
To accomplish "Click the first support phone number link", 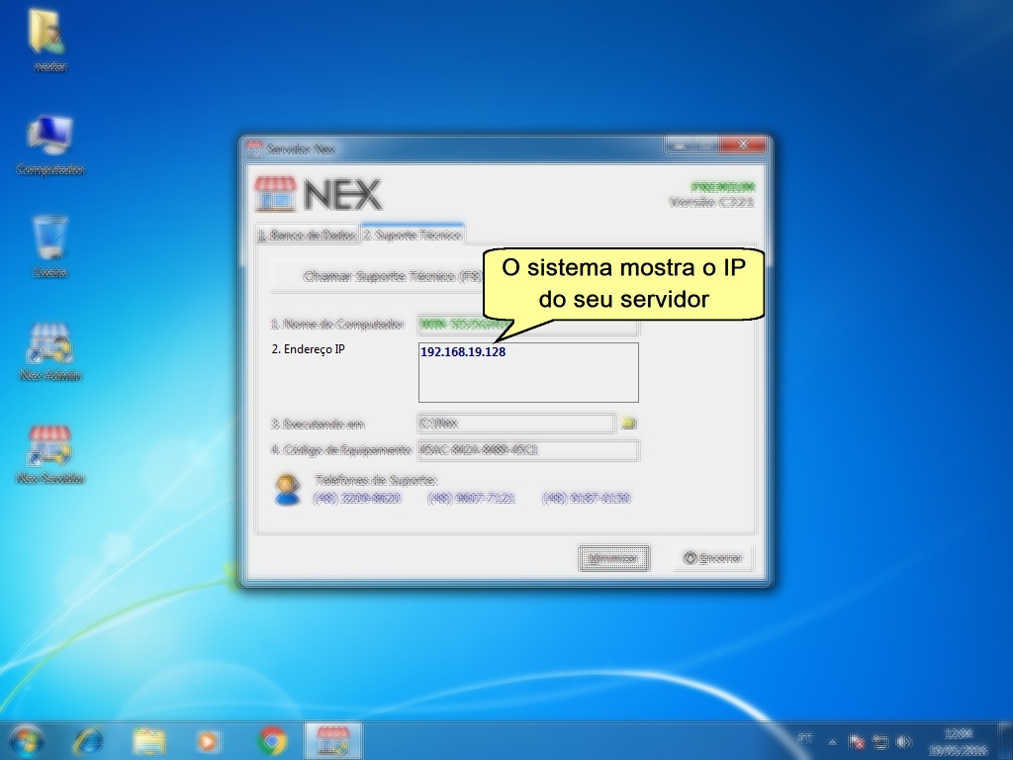I will tap(356, 498).
